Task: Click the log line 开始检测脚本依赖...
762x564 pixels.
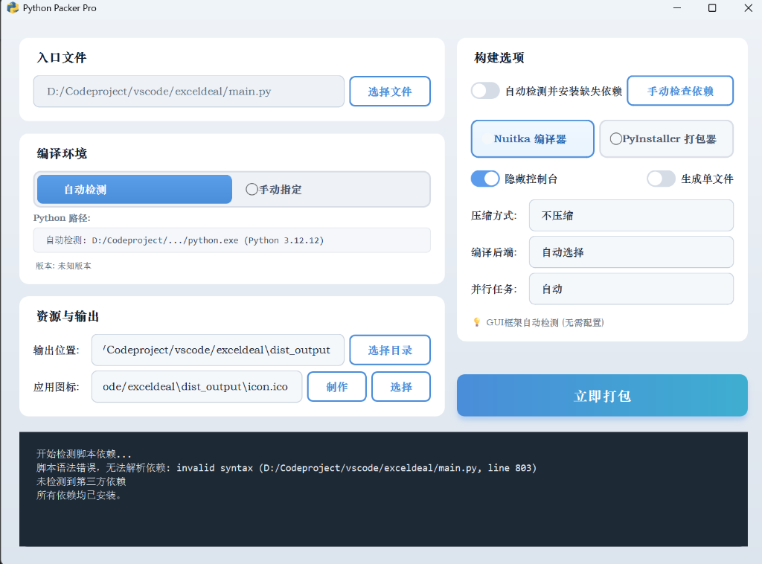Action: click(x=83, y=454)
